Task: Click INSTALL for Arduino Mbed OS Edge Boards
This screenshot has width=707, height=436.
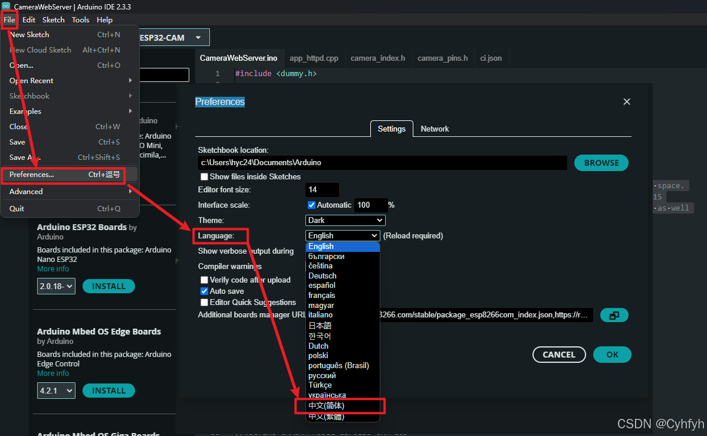Action: pyautogui.click(x=108, y=391)
